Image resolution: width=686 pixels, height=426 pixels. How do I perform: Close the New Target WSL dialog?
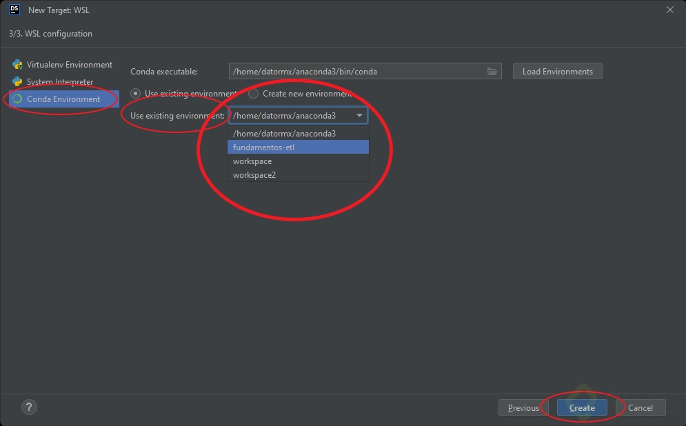click(x=670, y=10)
